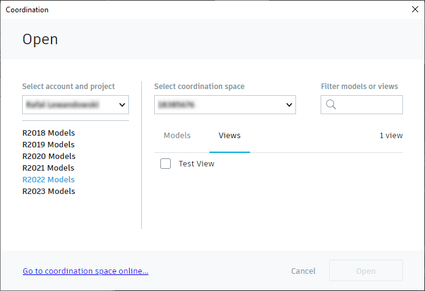Check the Test View checkbox
The image size is (425, 291).
(165, 163)
